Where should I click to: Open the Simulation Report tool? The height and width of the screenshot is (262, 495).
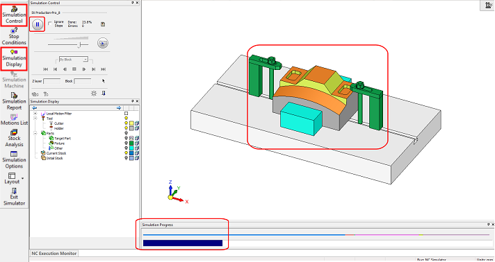[x=14, y=101]
